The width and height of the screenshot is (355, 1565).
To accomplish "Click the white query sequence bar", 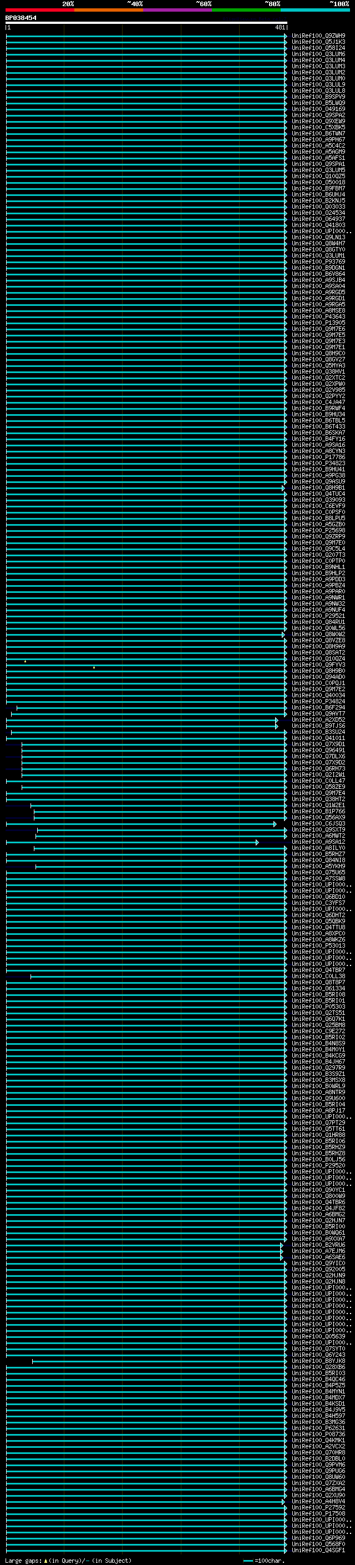I will 146,23.
